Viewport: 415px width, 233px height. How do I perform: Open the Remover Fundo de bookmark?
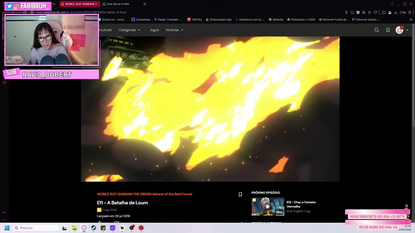point(333,19)
